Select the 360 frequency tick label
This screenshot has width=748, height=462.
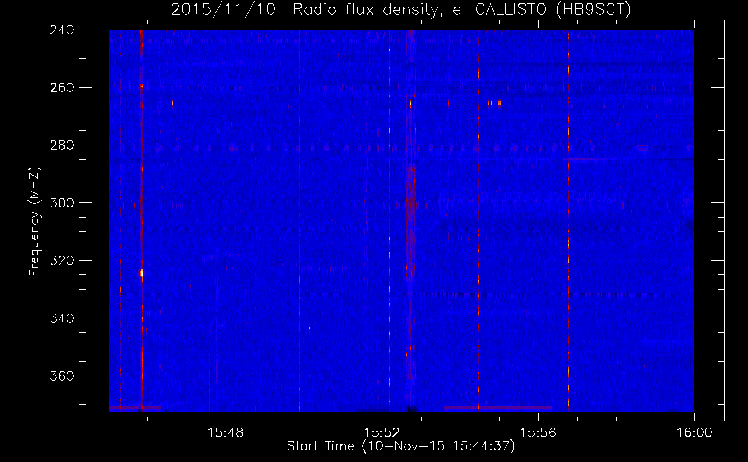tap(61, 376)
